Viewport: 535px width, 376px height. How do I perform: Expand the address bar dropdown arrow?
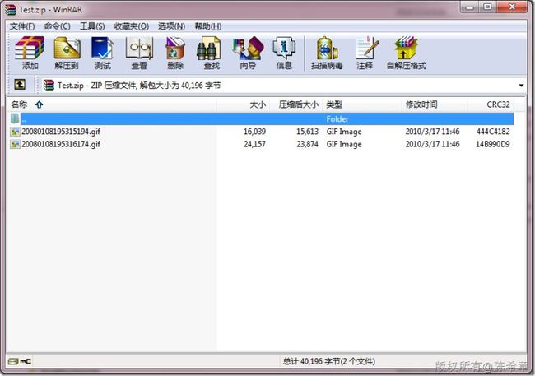click(521, 86)
